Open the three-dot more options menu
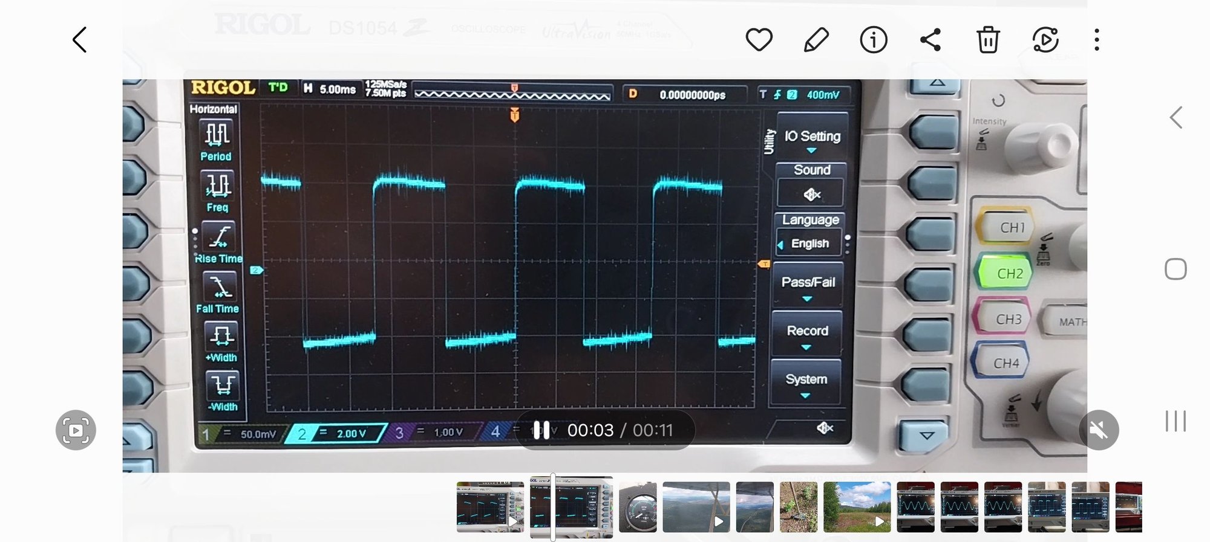1210x542 pixels. (1096, 40)
